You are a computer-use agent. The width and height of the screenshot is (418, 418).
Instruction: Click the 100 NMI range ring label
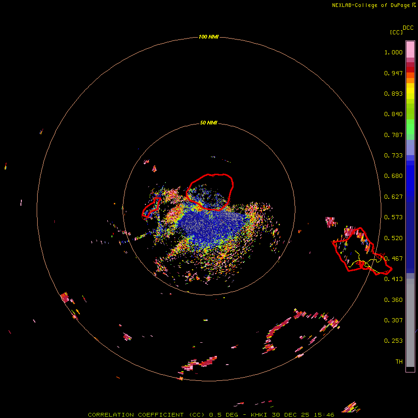click(x=209, y=37)
